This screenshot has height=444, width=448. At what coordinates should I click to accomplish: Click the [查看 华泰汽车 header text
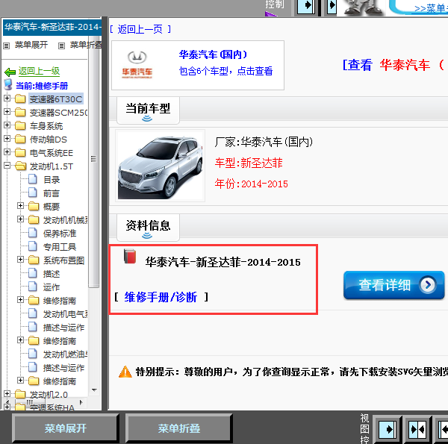point(393,65)
